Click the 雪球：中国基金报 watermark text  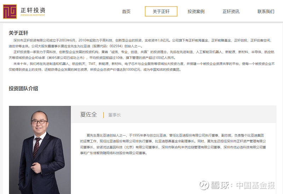tap(243, 186)
